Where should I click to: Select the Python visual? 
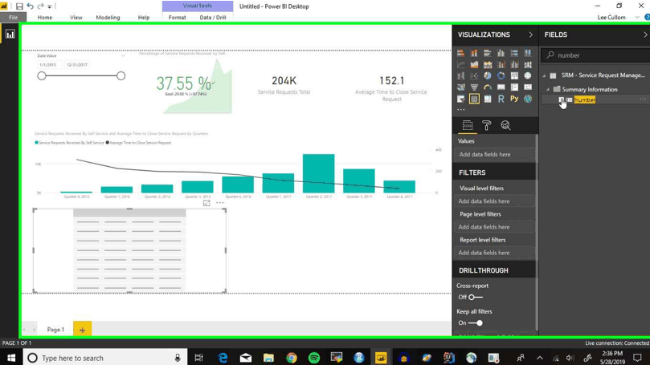514,99
